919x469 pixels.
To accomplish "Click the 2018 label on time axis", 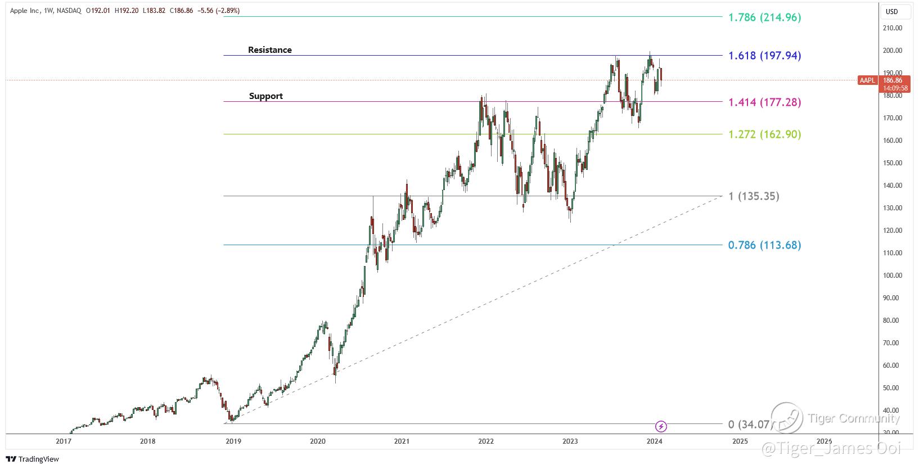I will coord(148,441).
